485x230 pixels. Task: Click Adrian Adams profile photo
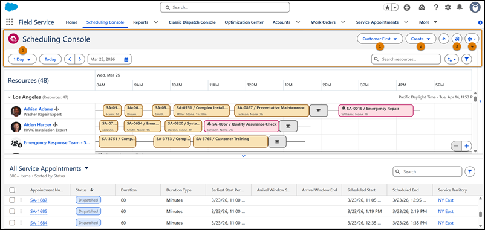[16, 111]
